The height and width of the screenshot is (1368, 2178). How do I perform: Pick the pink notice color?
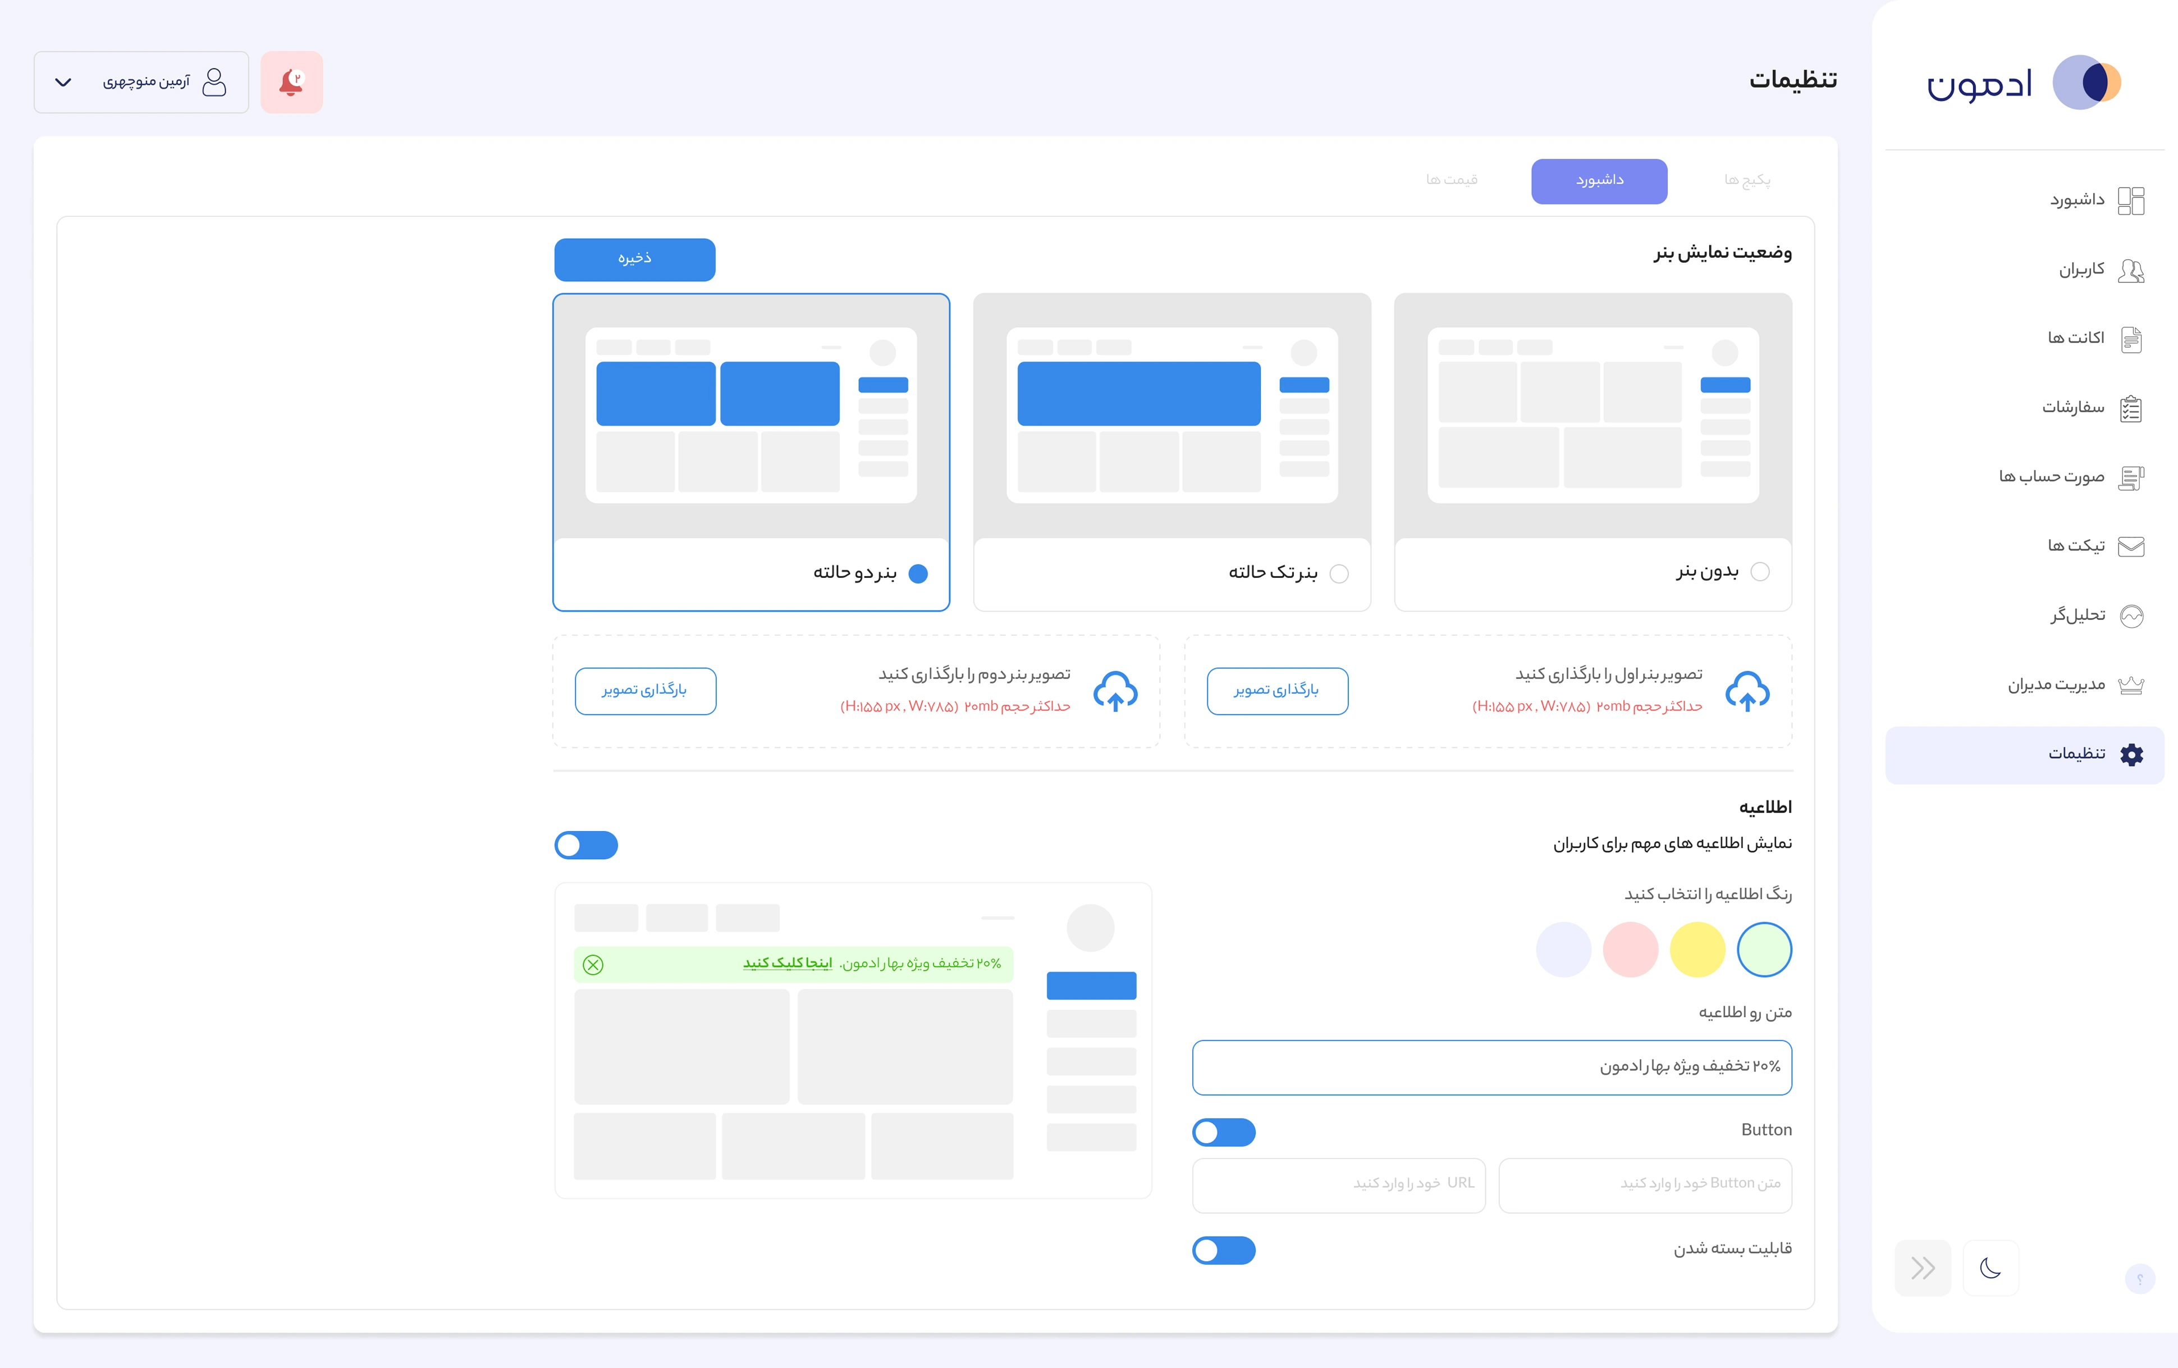tap(1630, 950)
